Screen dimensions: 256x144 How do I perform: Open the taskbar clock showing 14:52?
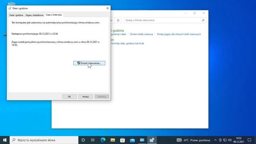point(238,140)
